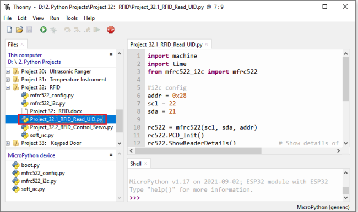Close the Shell tab
This screenshot has width=358, height=212.
145,164
